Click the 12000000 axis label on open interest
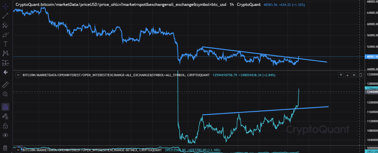 pyautogui.click(x=372, y=102)
